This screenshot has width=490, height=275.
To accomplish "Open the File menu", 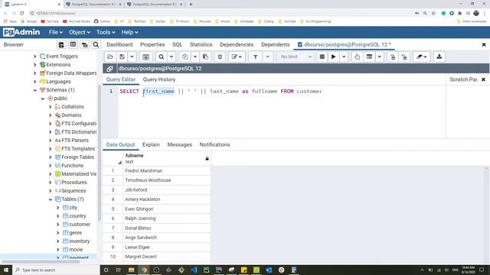I will point(56,32).
